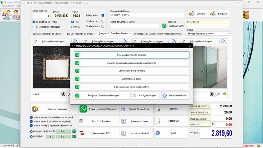Toggle Marcar Mostrar Calculos m² na Impressão
This screenshot has height=148, width=263.
click(x=31, y=126)
